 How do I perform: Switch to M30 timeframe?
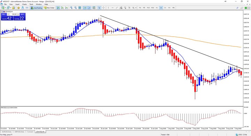pyautogui.click(x=153, y=8)
